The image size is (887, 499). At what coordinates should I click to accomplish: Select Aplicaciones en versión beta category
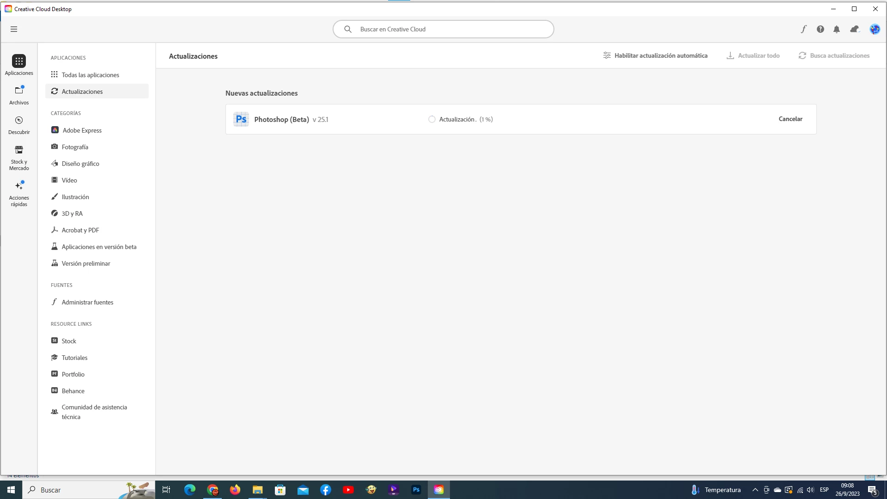click(99, 247)
